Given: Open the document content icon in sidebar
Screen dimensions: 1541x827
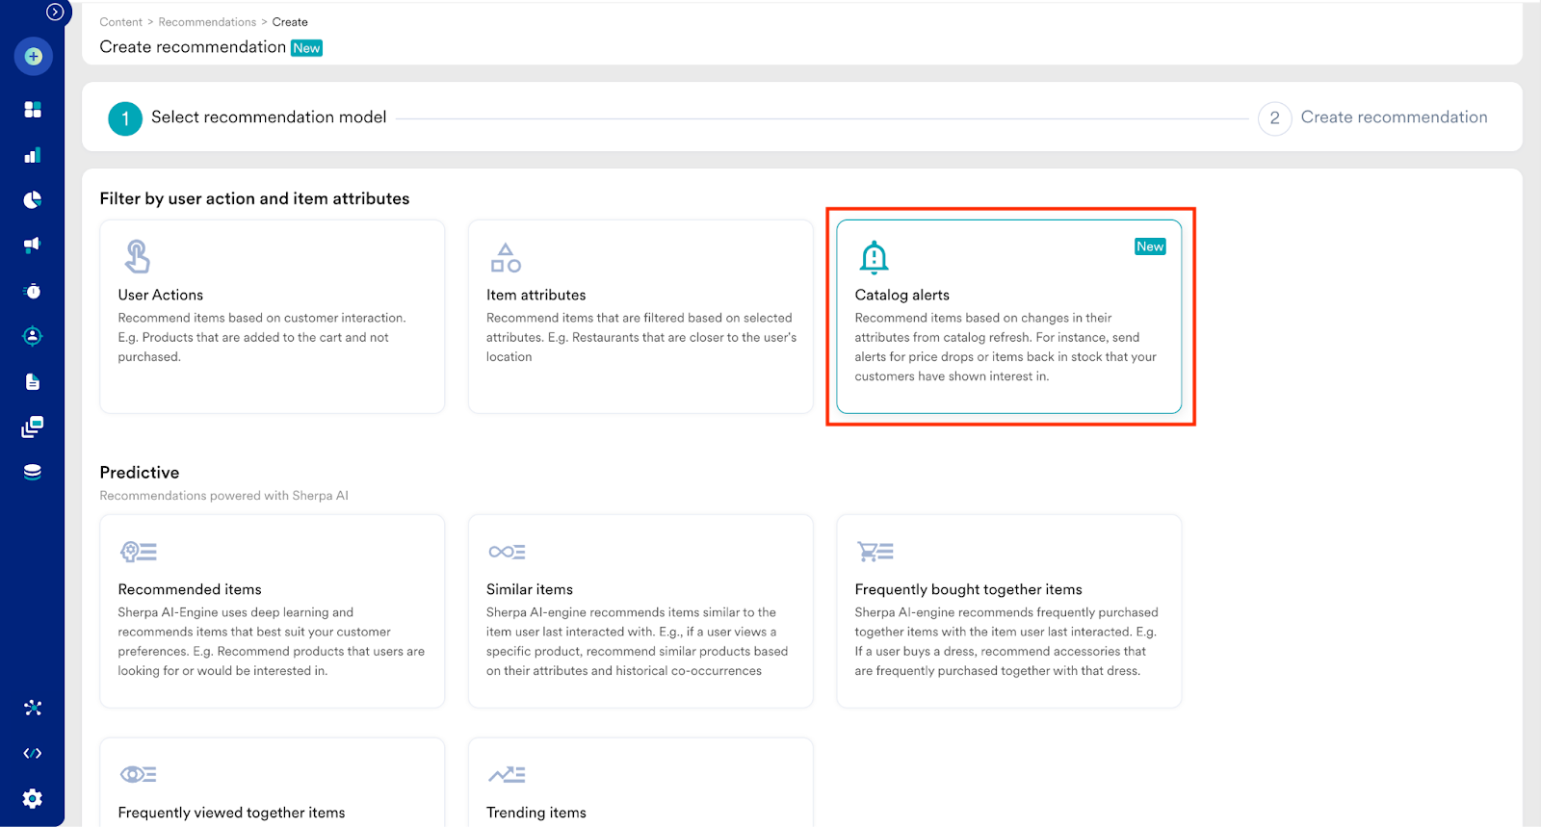Looking at the screenshot, I should click(33, 382).
